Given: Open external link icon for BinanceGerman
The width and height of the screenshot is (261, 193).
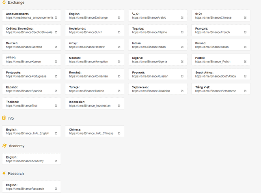Looking at the screenshot, I should click(56, 47).
